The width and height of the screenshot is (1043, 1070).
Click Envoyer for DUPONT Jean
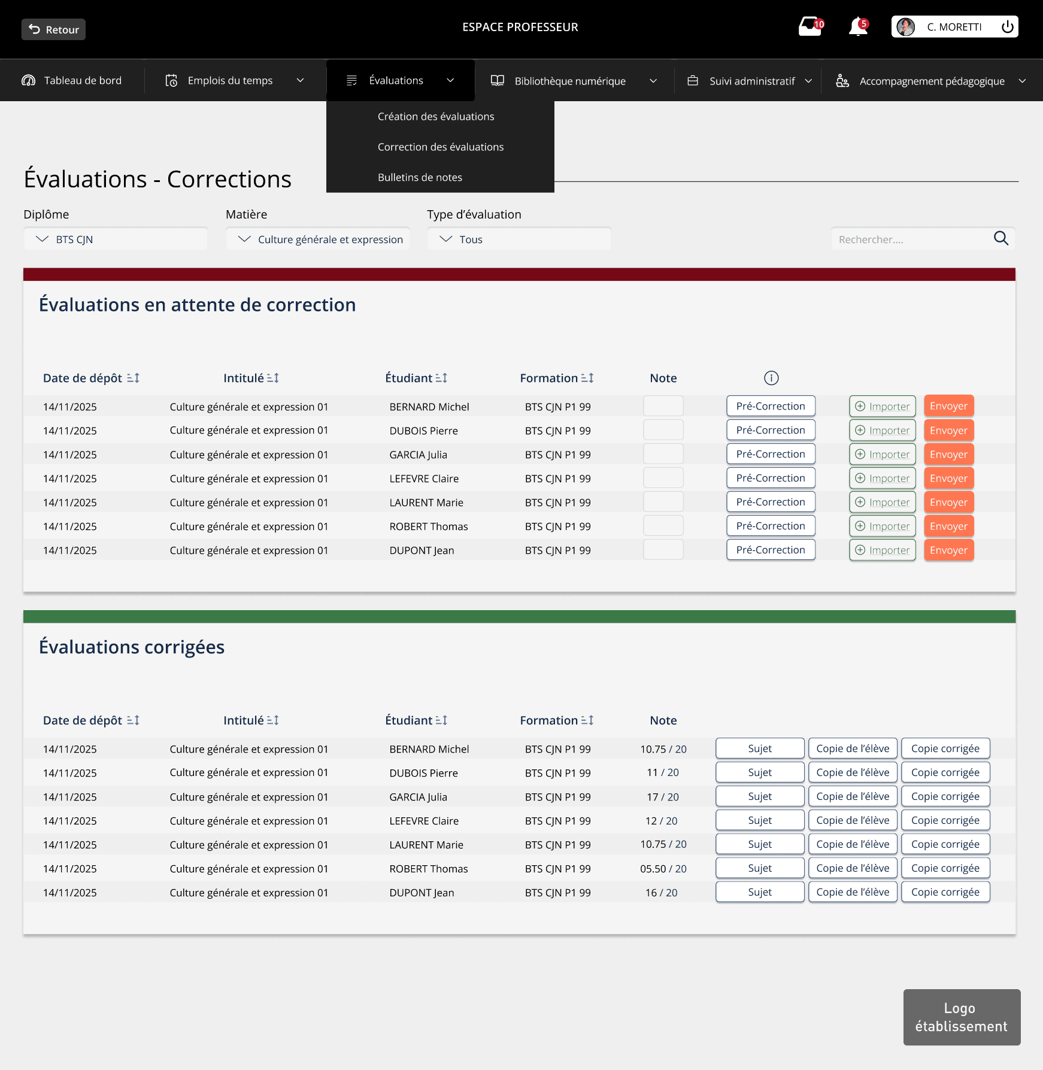click(948, 550)
